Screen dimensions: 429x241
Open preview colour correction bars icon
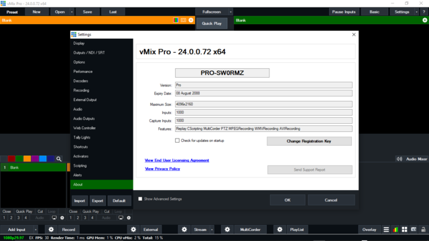[x=176, y=20]
